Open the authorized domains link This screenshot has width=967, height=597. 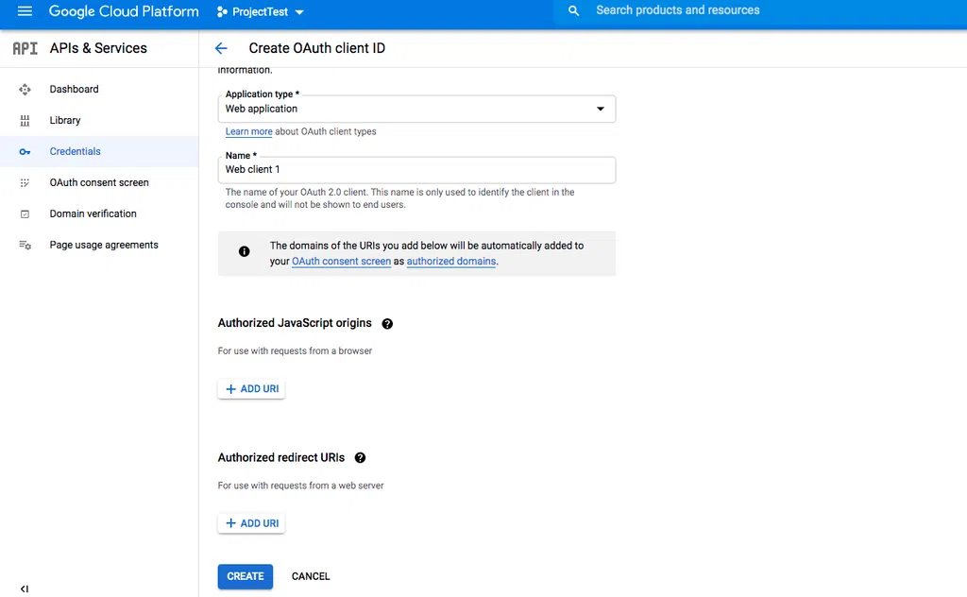450,261
